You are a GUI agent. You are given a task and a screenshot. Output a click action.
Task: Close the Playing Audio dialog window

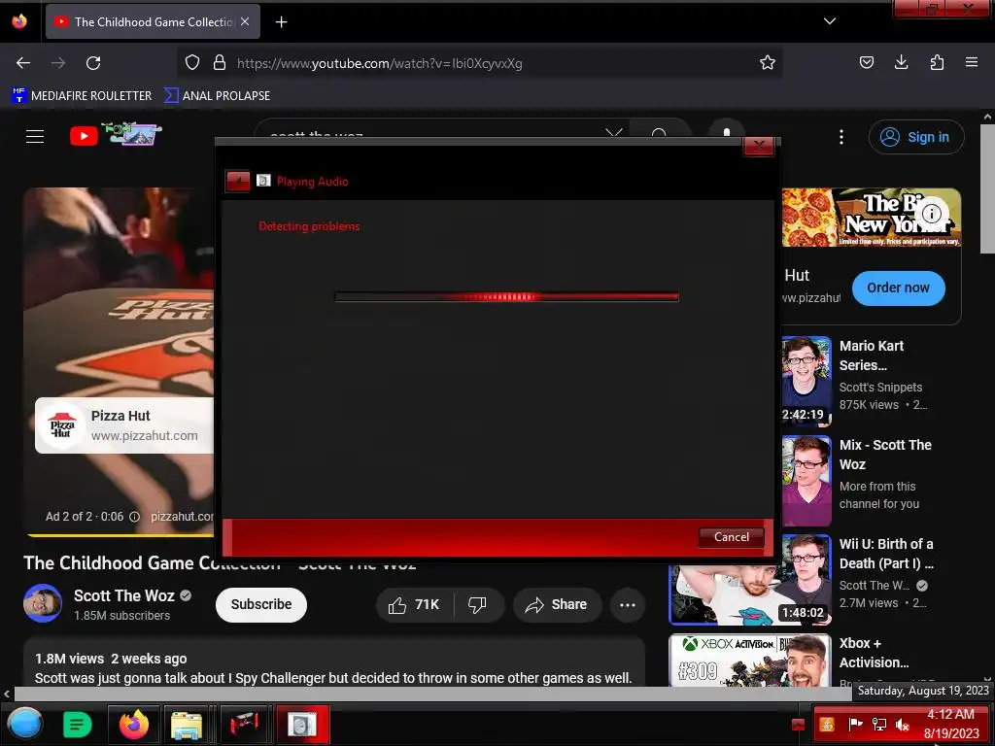point(758,147)
